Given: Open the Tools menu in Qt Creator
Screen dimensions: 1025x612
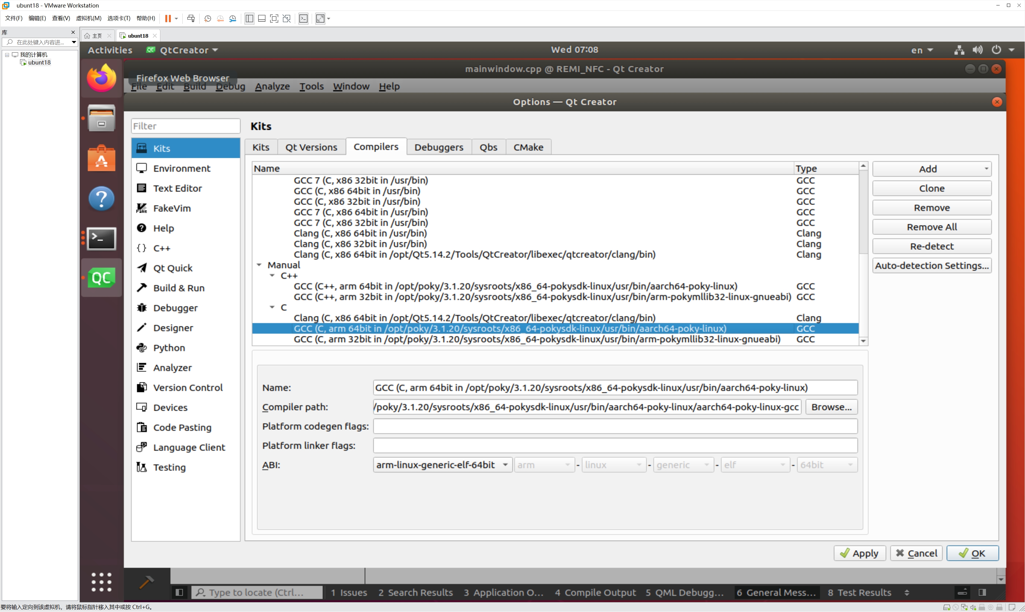Looking at the screenshot, I should (311, 86).
